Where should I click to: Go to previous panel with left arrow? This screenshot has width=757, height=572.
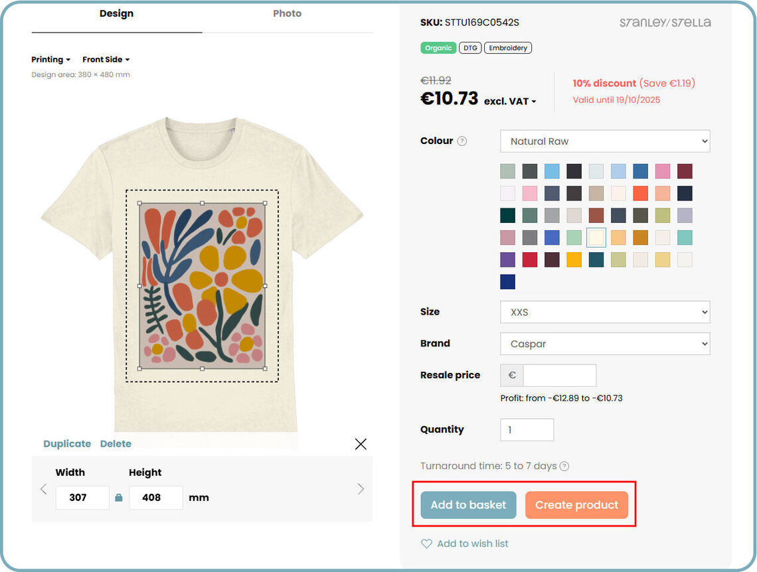(44, 489)
